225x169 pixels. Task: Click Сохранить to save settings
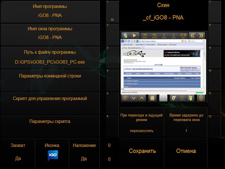[142, 151]
